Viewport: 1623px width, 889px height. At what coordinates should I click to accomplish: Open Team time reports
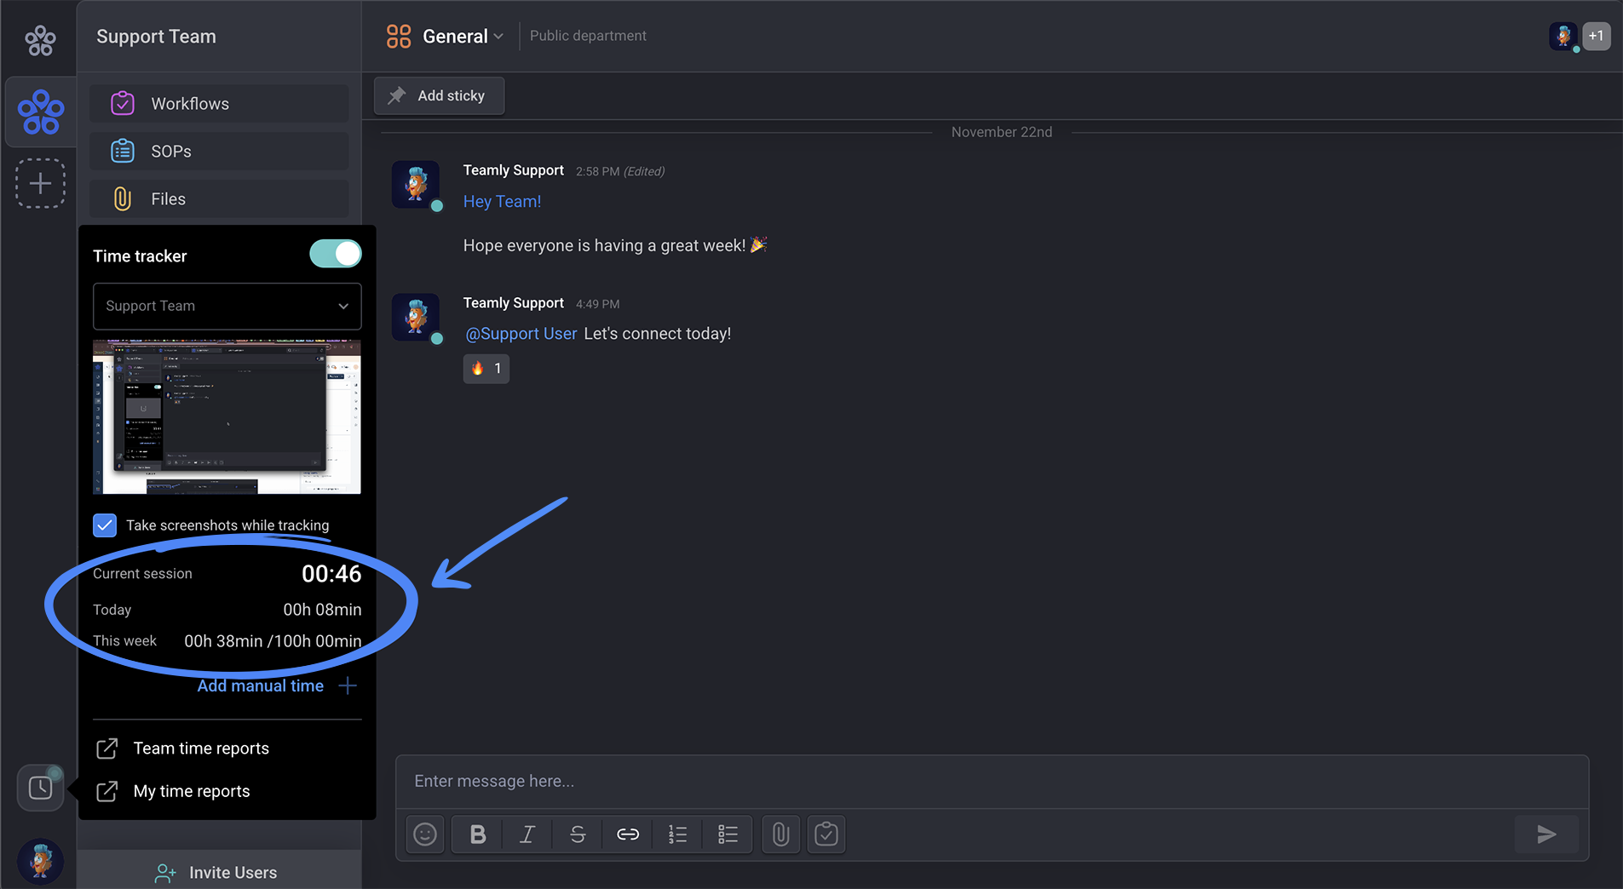[x=201, y=748]
